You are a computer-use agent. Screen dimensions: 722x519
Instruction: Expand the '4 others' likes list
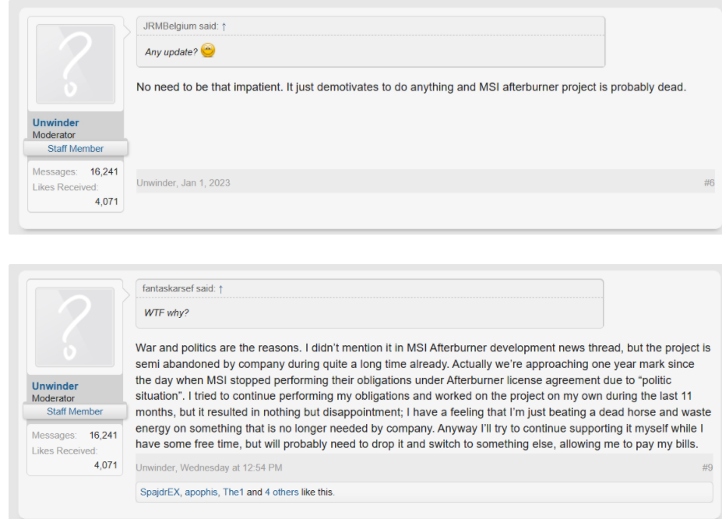[282, 492]
